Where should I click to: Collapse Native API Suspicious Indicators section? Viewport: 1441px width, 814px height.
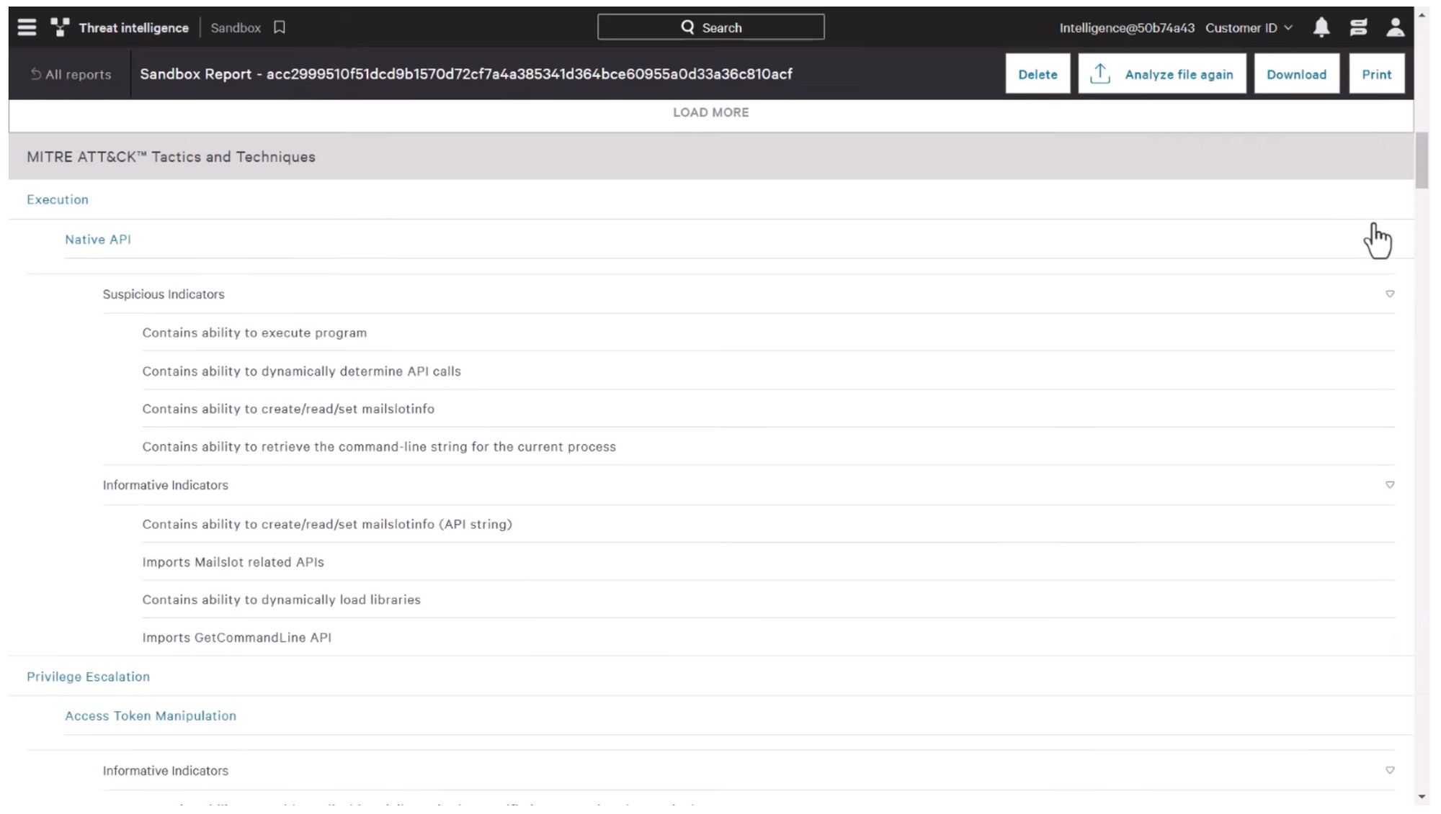[x=1390, y=294]
